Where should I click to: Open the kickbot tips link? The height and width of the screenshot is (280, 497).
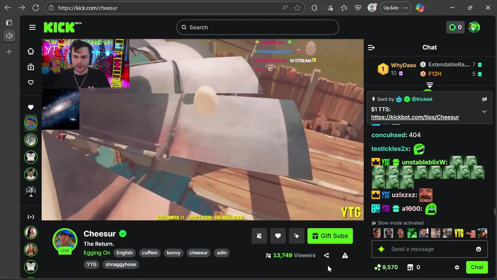pyautogui.click(x=415, y=117)
